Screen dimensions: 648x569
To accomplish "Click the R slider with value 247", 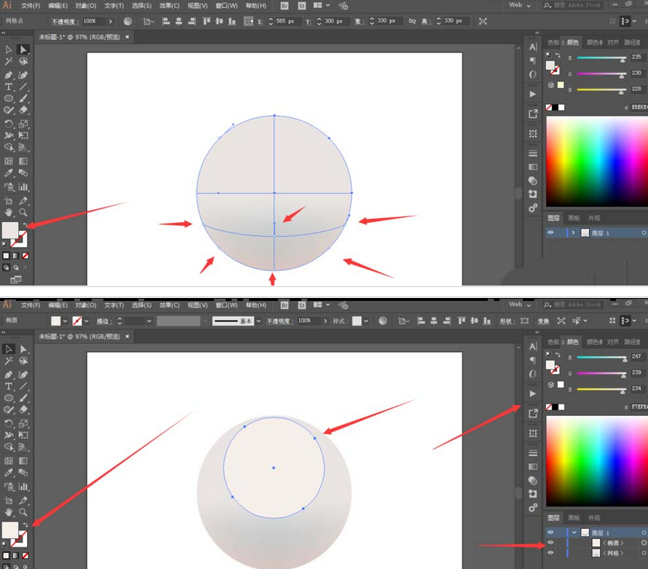I will point(601,358).
